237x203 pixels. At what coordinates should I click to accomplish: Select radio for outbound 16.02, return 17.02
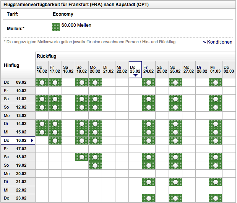tap(55, 140)
